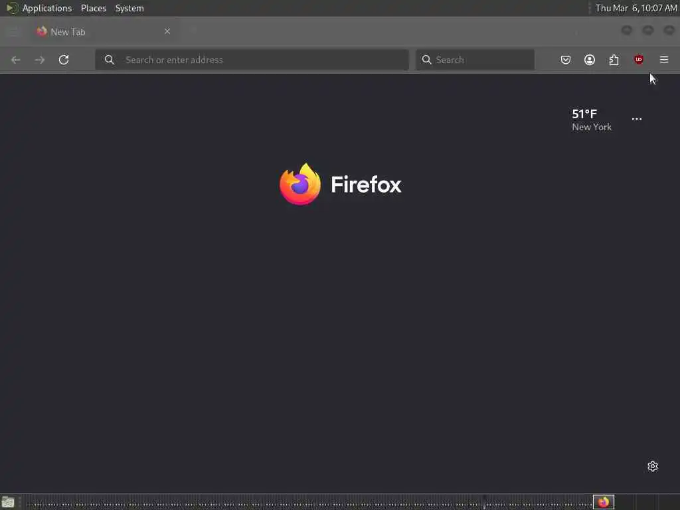This screenshot has height=510, width=680.
Task: Open the Save to Pocket icon
Action: click(566, 60)
